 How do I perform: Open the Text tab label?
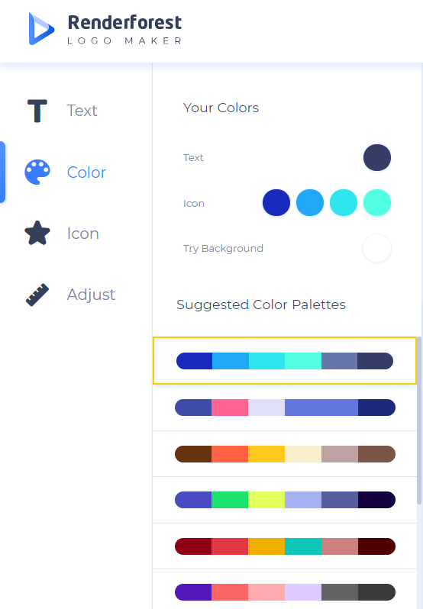82,111
